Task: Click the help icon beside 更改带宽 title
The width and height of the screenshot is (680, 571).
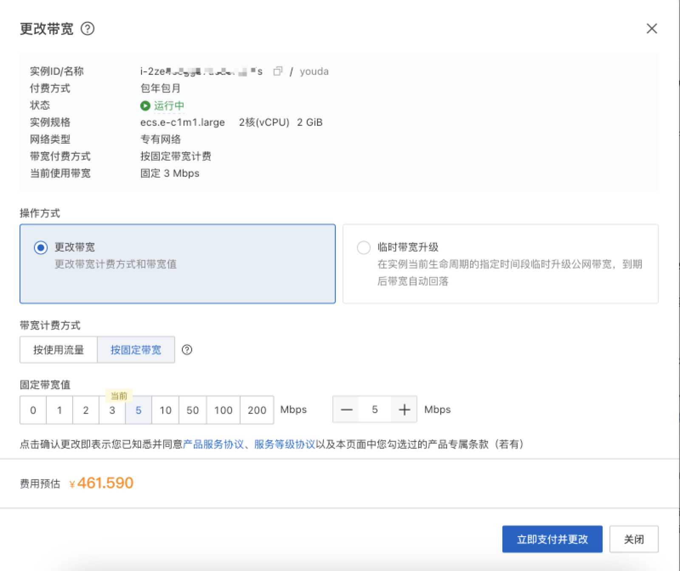Action: coord(88,29)
